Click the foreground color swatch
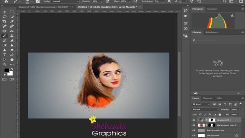 click(x=7, y=70)
